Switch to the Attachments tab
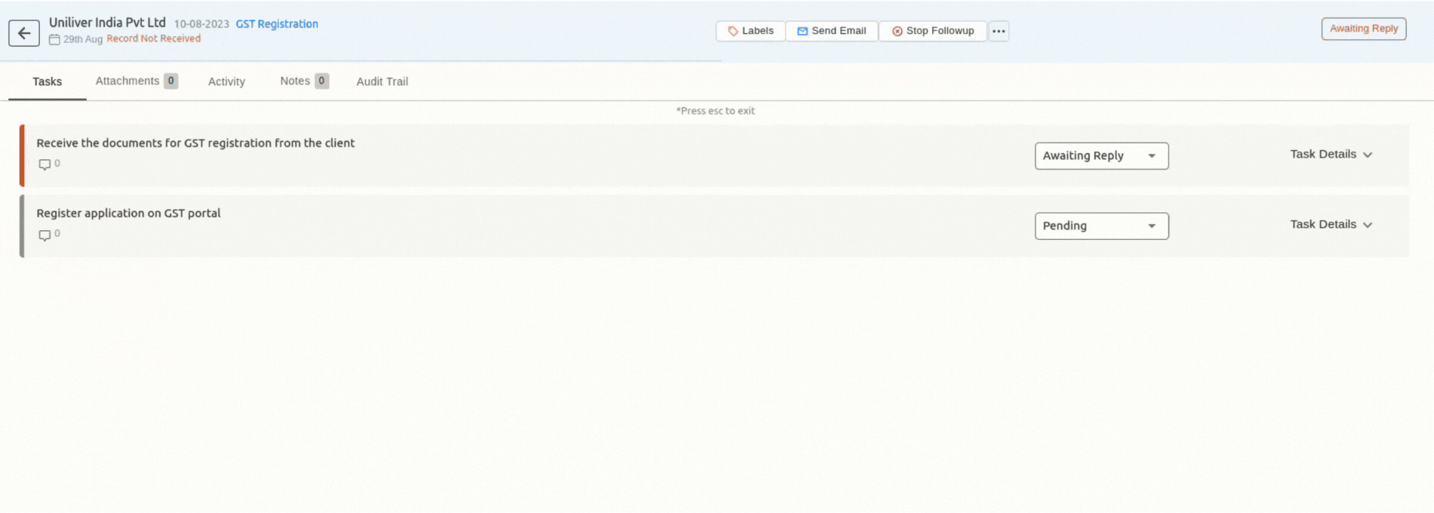This screenshot has width=1434, height=513. pyautogui.click(x=137, y=81)
